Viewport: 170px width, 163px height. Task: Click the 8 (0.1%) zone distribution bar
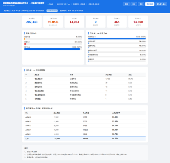(117, 56)
